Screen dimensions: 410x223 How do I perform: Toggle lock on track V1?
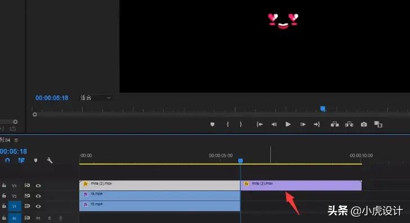click(x=4, y=206)
